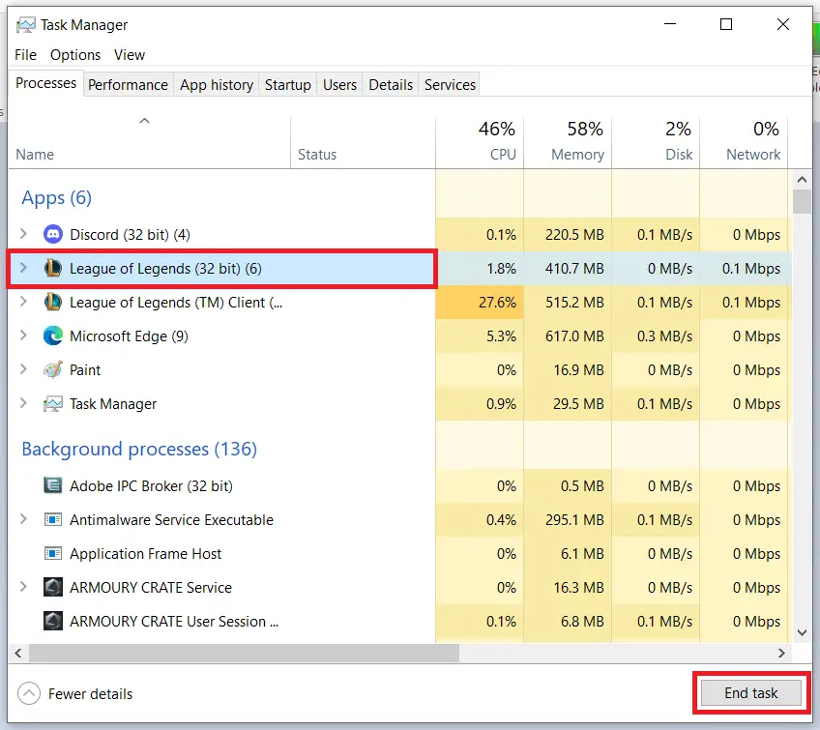
Task: Select the ARMOURY CRATE User Session row name
Action: (174, 622)
